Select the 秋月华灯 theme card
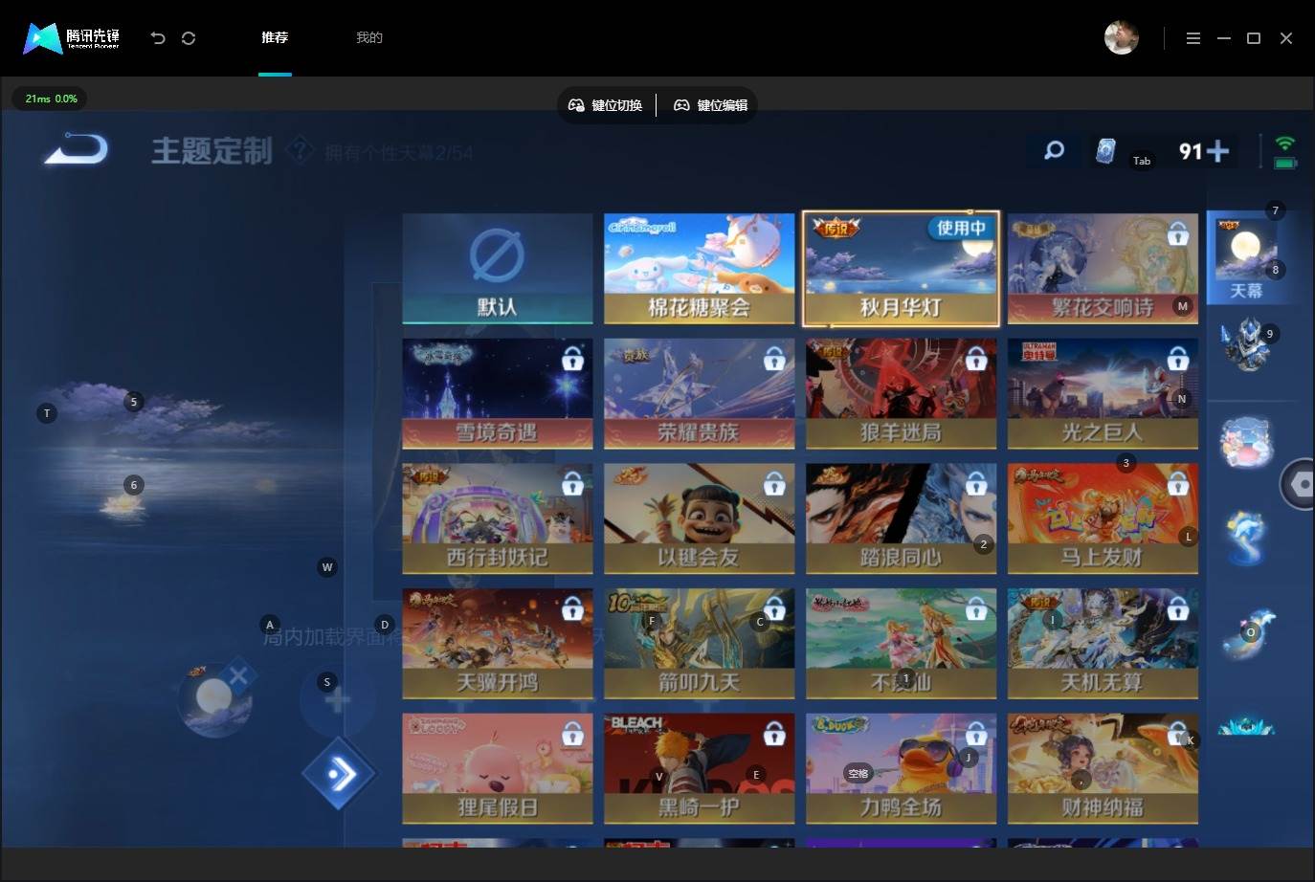 tap(901, 268)
